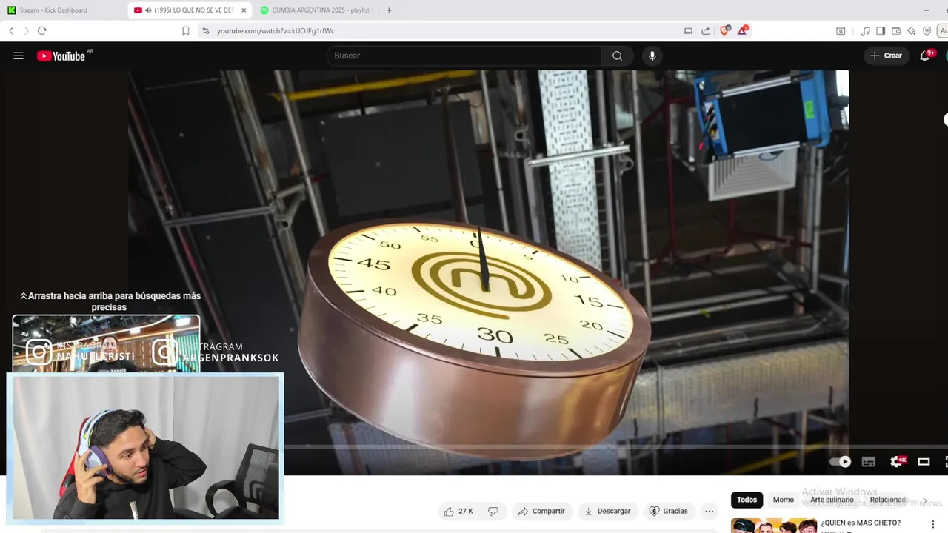
Task: Open the YouTube hamburger guide menu
Action: (x=19, y=56)
